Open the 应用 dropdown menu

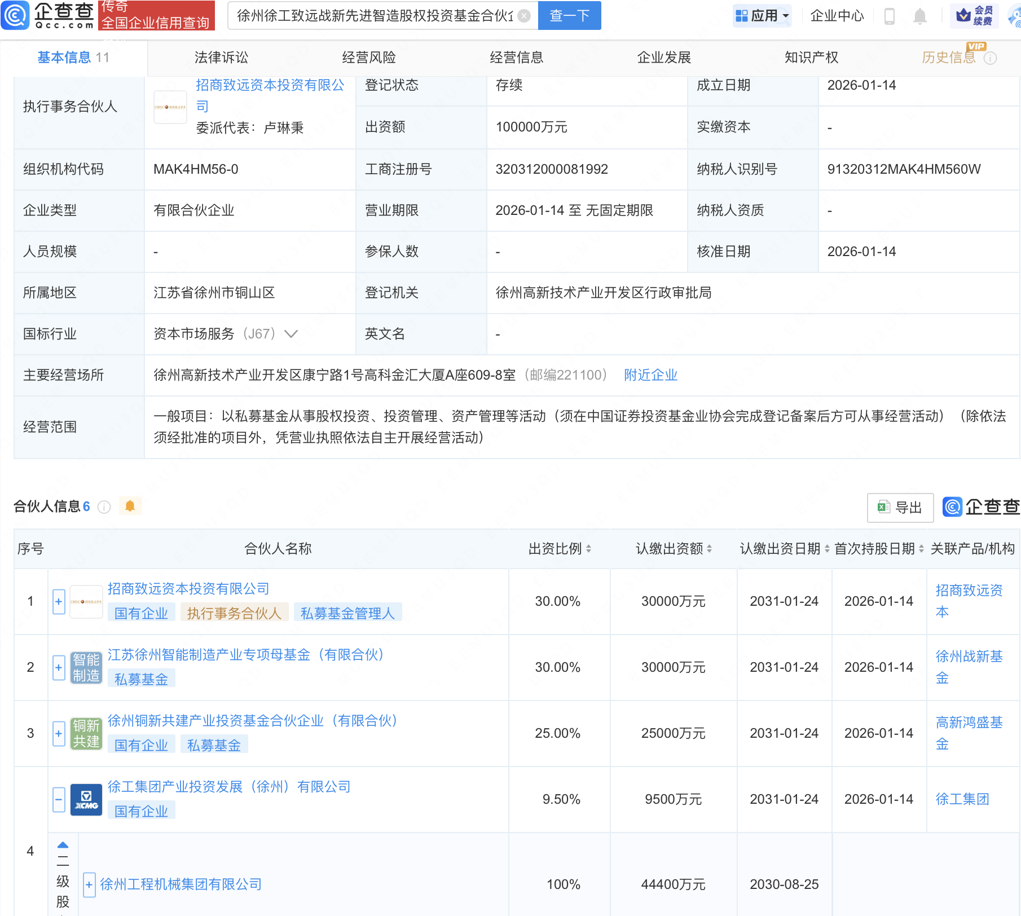tap(762, 16)
